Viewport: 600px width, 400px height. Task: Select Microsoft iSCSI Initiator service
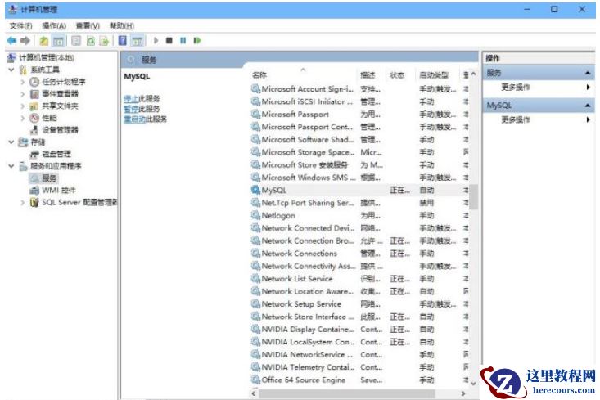pos(359,101)
